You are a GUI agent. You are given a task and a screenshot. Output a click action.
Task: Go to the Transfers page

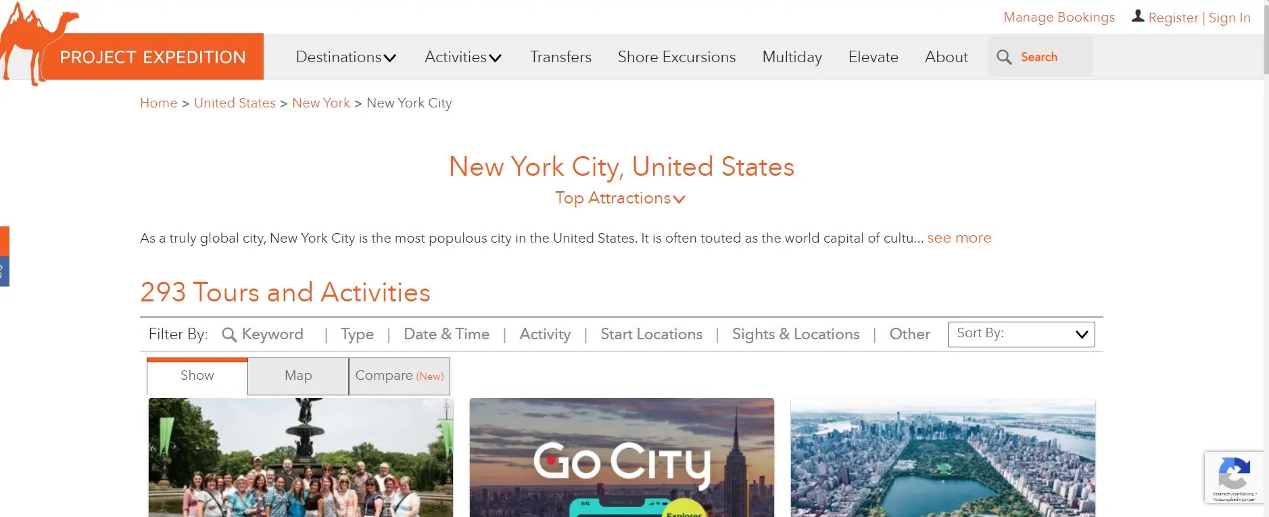560,57
